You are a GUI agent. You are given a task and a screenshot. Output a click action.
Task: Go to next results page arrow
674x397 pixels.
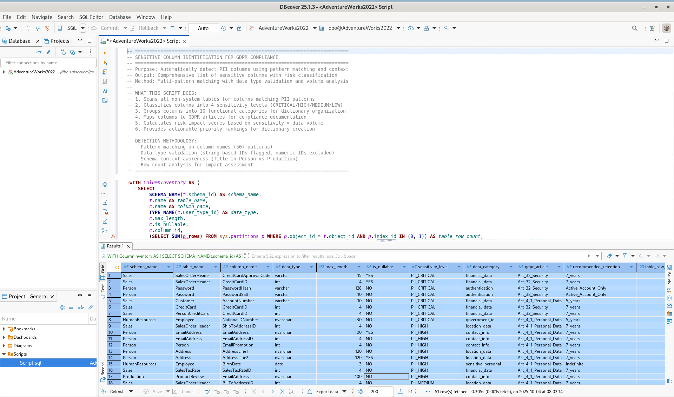click(x=273, y=391)
